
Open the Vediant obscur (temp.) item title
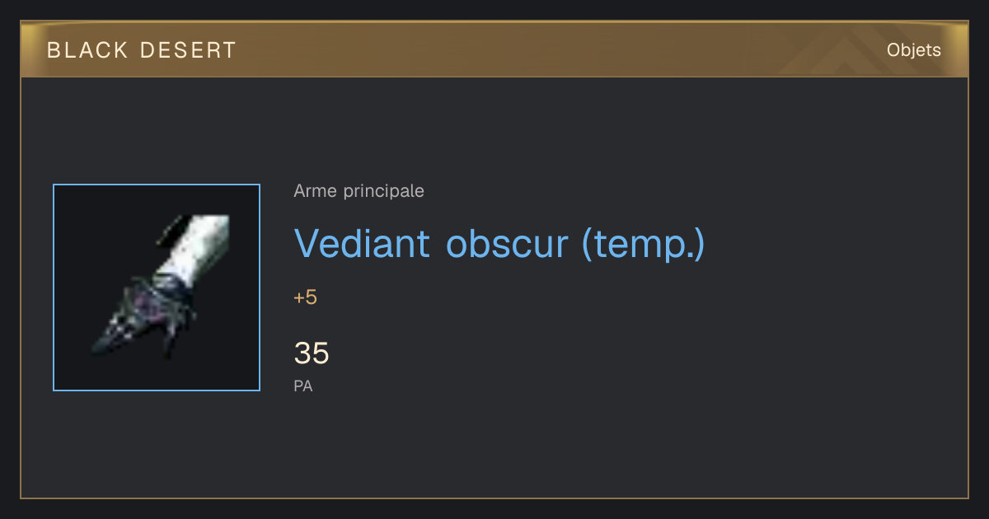[499, 243]
